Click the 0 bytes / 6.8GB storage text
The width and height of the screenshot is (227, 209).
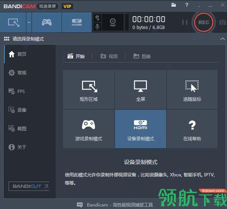coord(148,27)
